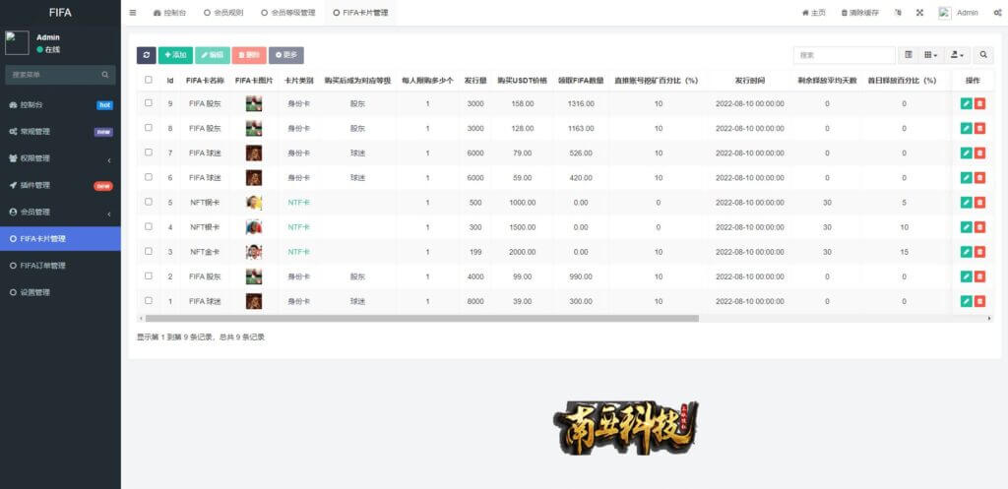This screenshot has width=1008, height=489.
Task: Open 控制台 in the sidebar
Action: [x=60, y=104]
